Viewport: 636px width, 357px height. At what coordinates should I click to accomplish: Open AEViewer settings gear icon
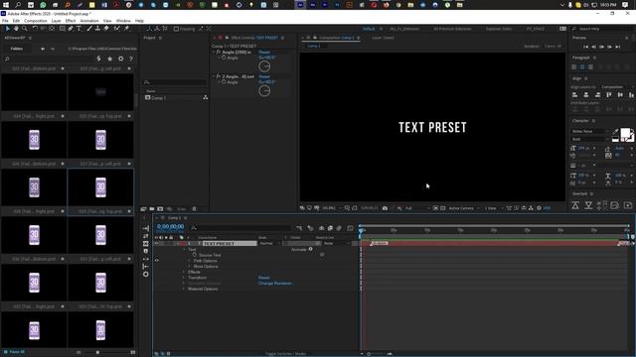click(x=120, y=59)
